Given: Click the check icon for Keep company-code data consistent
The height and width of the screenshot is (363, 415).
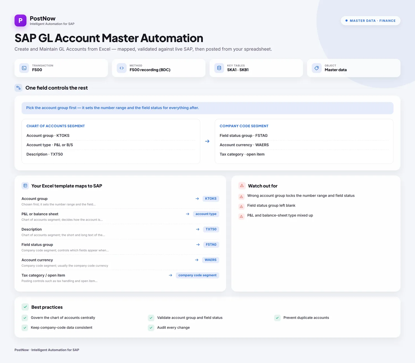Looking at the screenshot, I should coord(25,328).
